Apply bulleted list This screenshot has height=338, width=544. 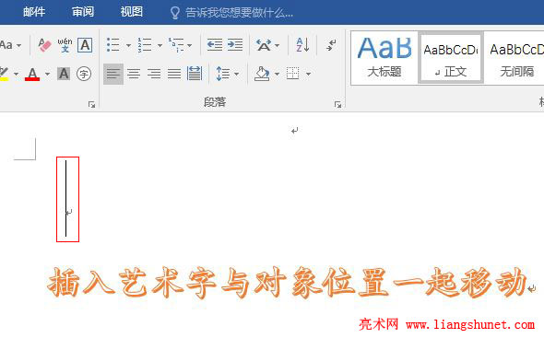(x=113, y=45)
